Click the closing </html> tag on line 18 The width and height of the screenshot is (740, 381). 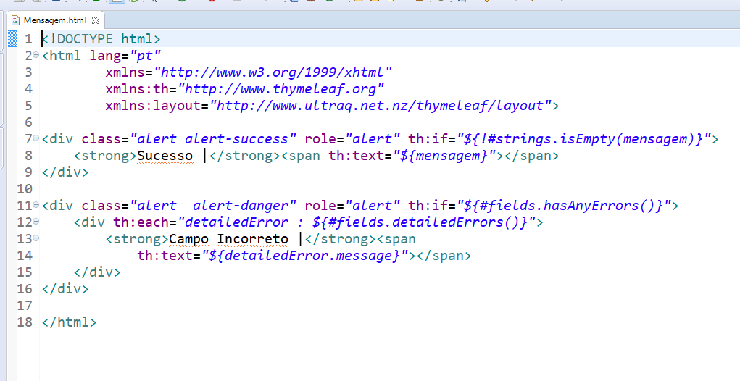(69, 322)
